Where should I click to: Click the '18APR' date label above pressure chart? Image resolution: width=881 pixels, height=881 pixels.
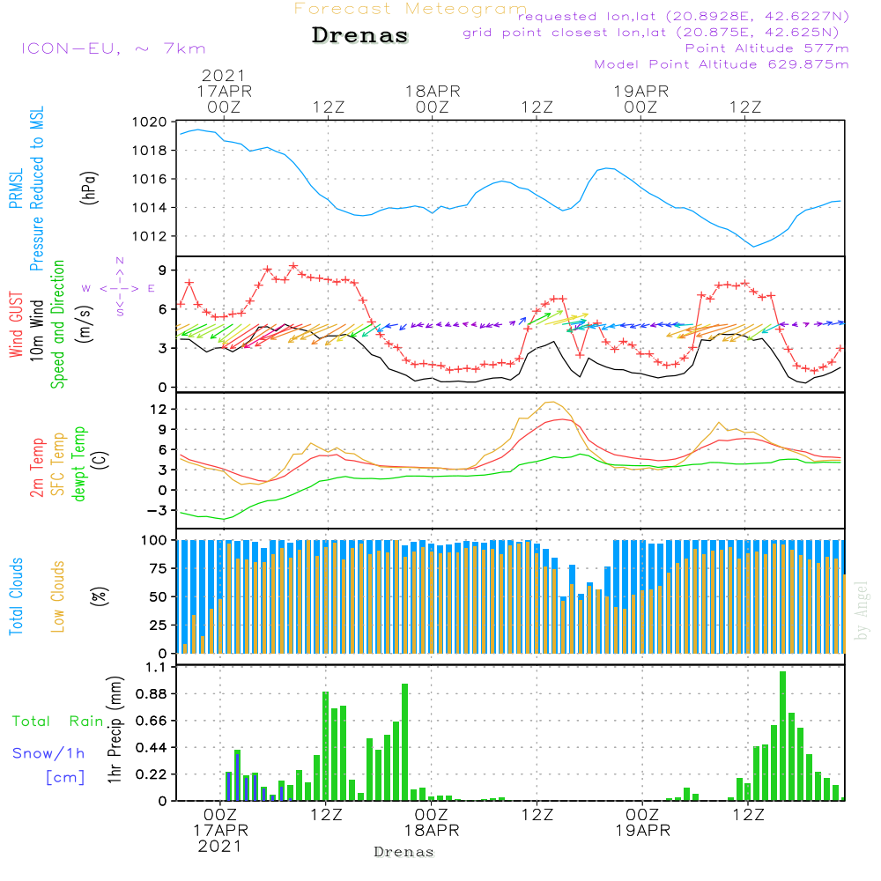point(433,92)
